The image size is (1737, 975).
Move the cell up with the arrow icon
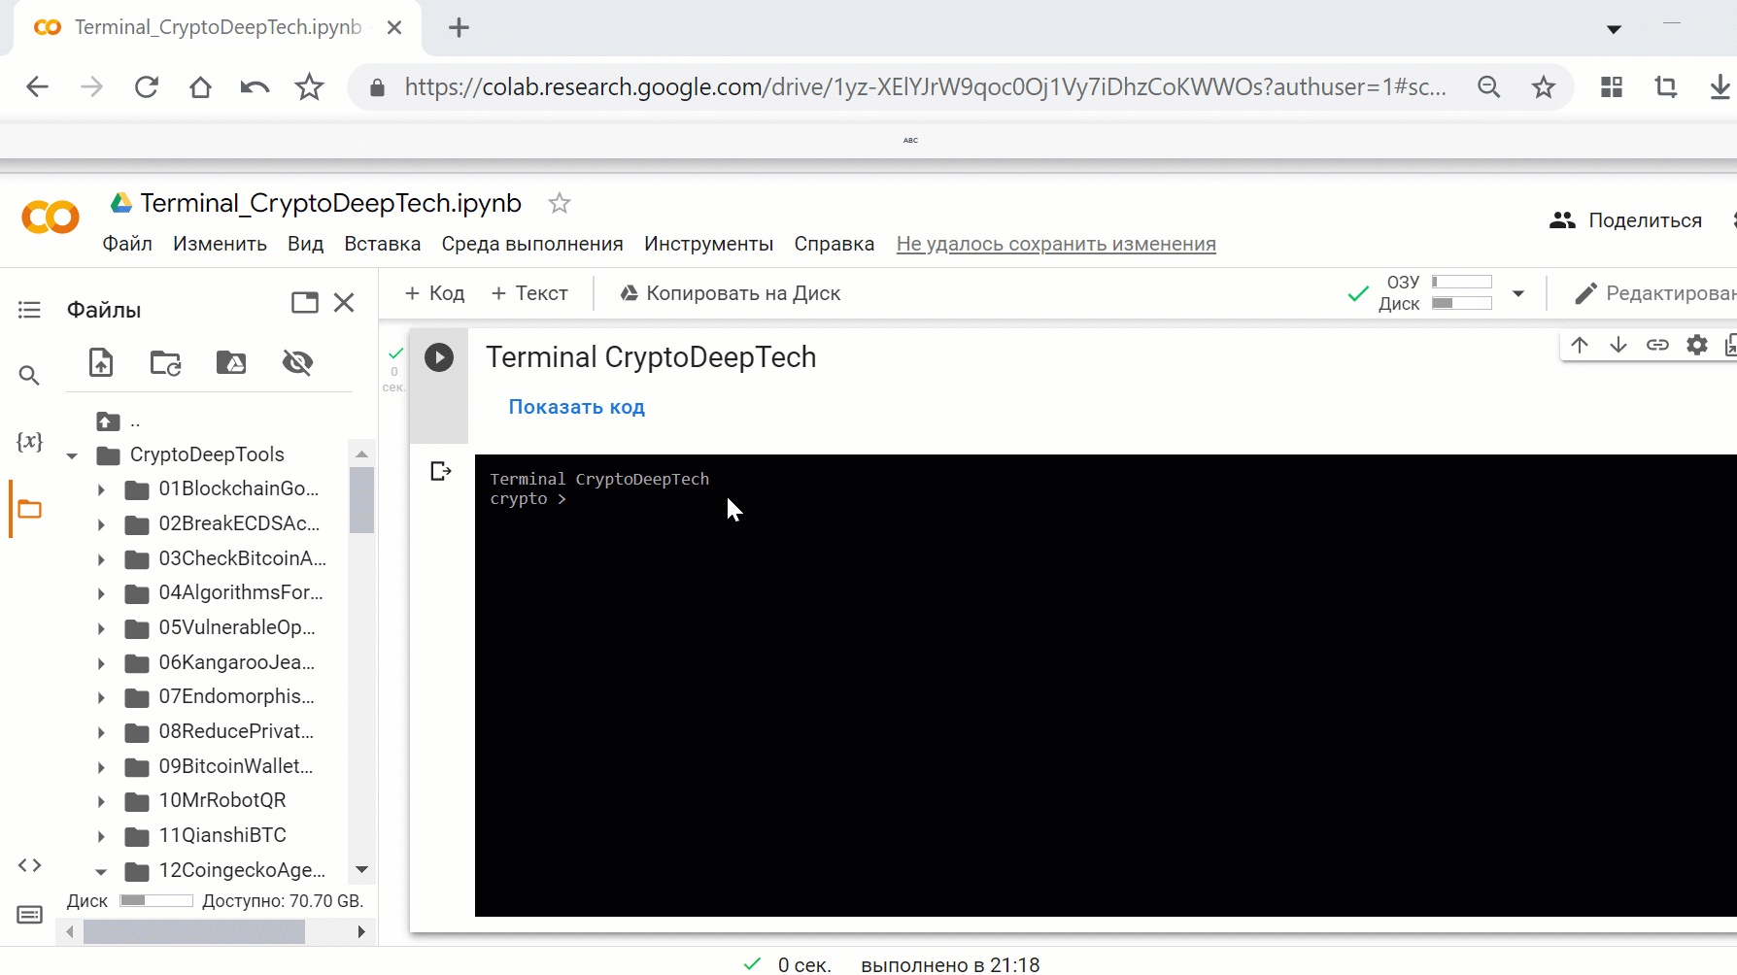[x=1580, y=344]
